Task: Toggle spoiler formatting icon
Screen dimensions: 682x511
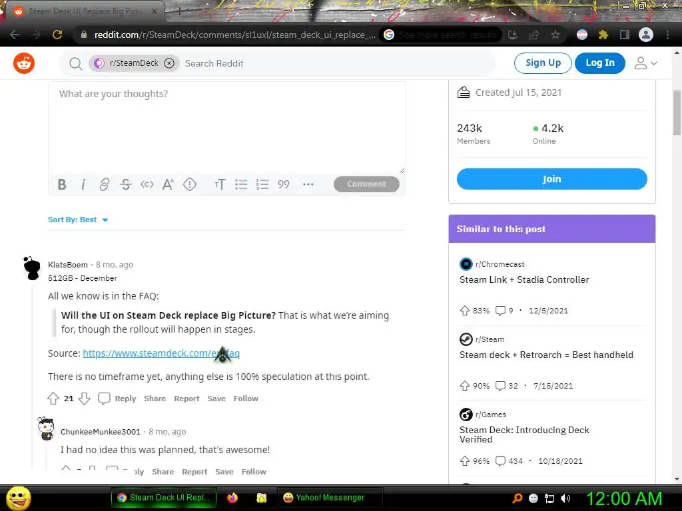Action: pos(190,184)
